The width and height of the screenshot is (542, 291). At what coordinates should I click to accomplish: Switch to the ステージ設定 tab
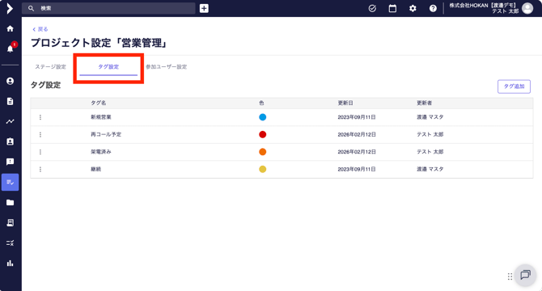point(50,67)
